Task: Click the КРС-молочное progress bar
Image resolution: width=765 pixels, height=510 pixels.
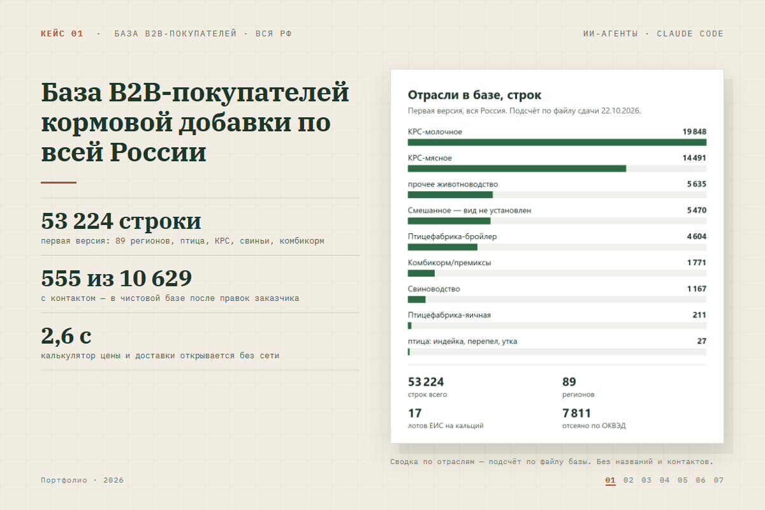Action: click(557, 142)
